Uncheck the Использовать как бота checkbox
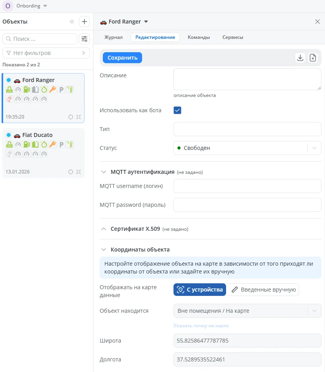The height and width of the screenshot is (372, 325). 177,110
